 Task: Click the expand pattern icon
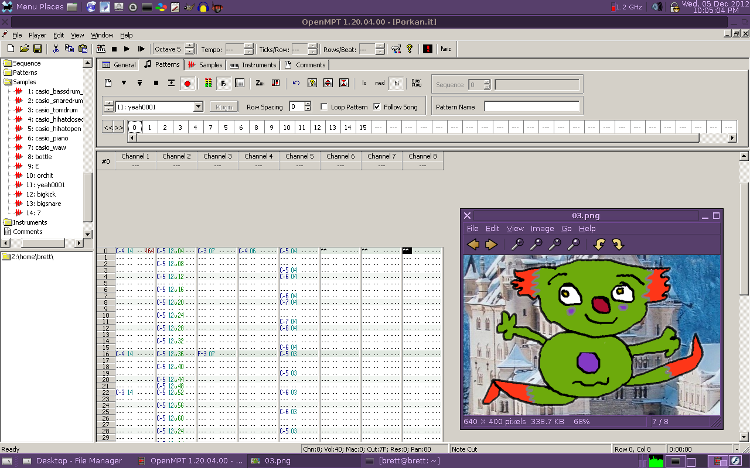coord(328,83)
